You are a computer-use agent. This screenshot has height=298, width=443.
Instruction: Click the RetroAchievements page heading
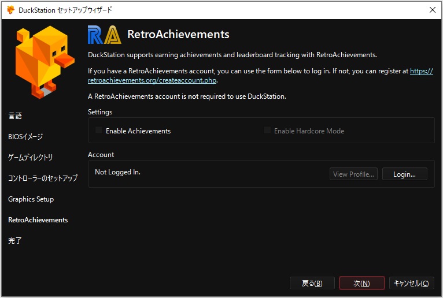tap(178, 35)
